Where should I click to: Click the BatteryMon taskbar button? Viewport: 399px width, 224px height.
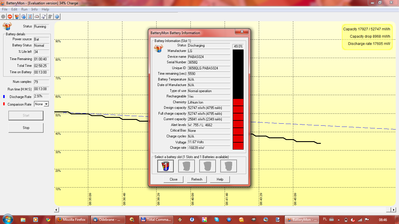[x=302, y=220]
